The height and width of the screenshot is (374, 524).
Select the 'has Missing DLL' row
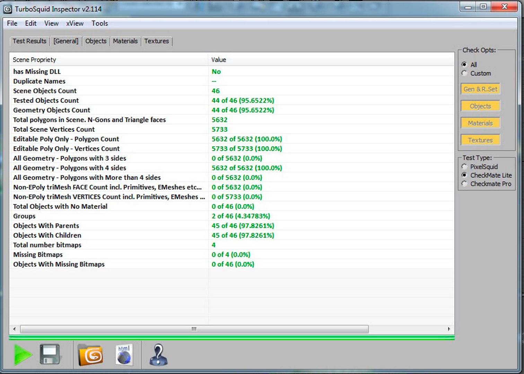232,71
